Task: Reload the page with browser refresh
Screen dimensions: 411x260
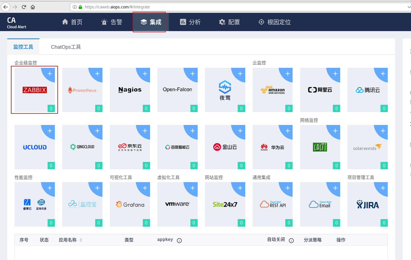Action: [x=24, y=7]
